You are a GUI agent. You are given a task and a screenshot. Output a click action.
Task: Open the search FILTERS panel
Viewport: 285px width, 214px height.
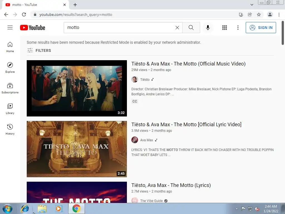pyautogui.click(x=39, y=50)
